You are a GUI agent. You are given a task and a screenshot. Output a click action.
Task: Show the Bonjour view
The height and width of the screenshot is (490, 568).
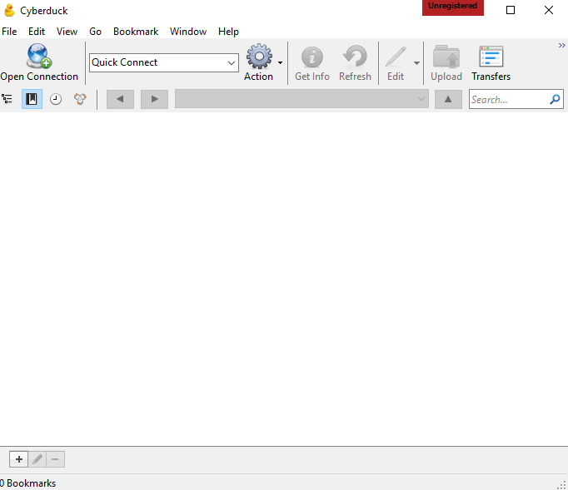coord(80,99)
